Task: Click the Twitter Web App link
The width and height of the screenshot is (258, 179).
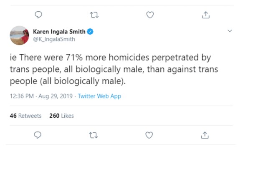Action: tap(99, 96)
